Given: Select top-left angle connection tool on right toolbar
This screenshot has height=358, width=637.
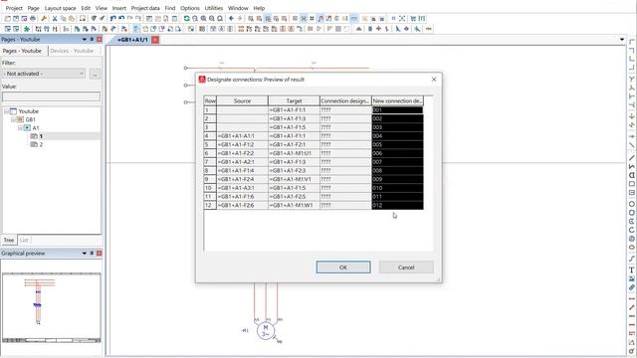Looking at the screenshot, I should (632, 42).
